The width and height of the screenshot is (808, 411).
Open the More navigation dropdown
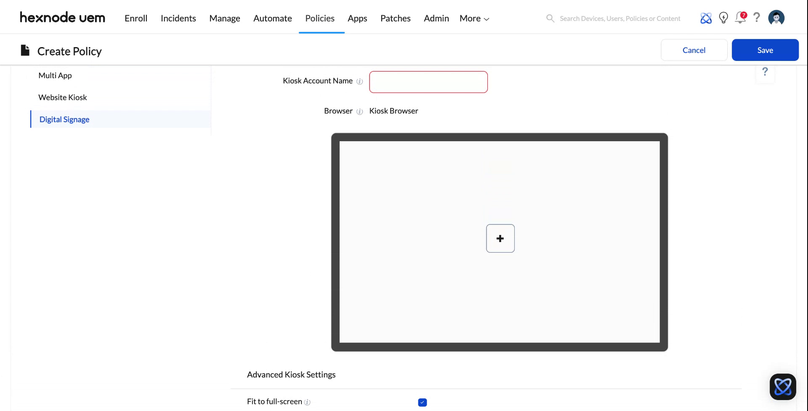coord(473,18)
